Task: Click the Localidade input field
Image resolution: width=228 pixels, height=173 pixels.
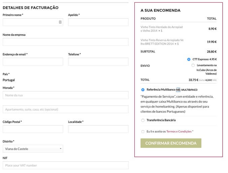Action: pos(98,129)
